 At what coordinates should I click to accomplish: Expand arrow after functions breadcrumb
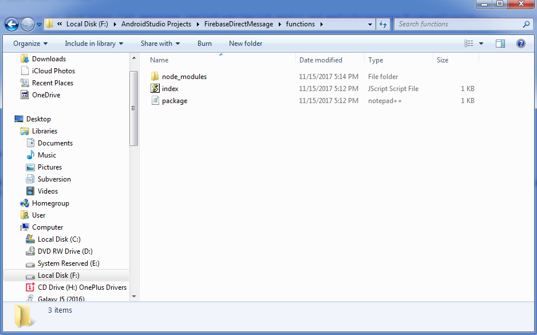[x=321, y=24]
